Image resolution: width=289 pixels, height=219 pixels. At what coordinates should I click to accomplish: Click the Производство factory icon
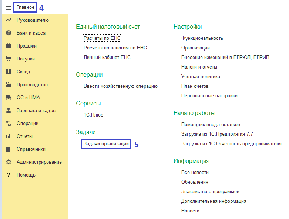point(9,85)
